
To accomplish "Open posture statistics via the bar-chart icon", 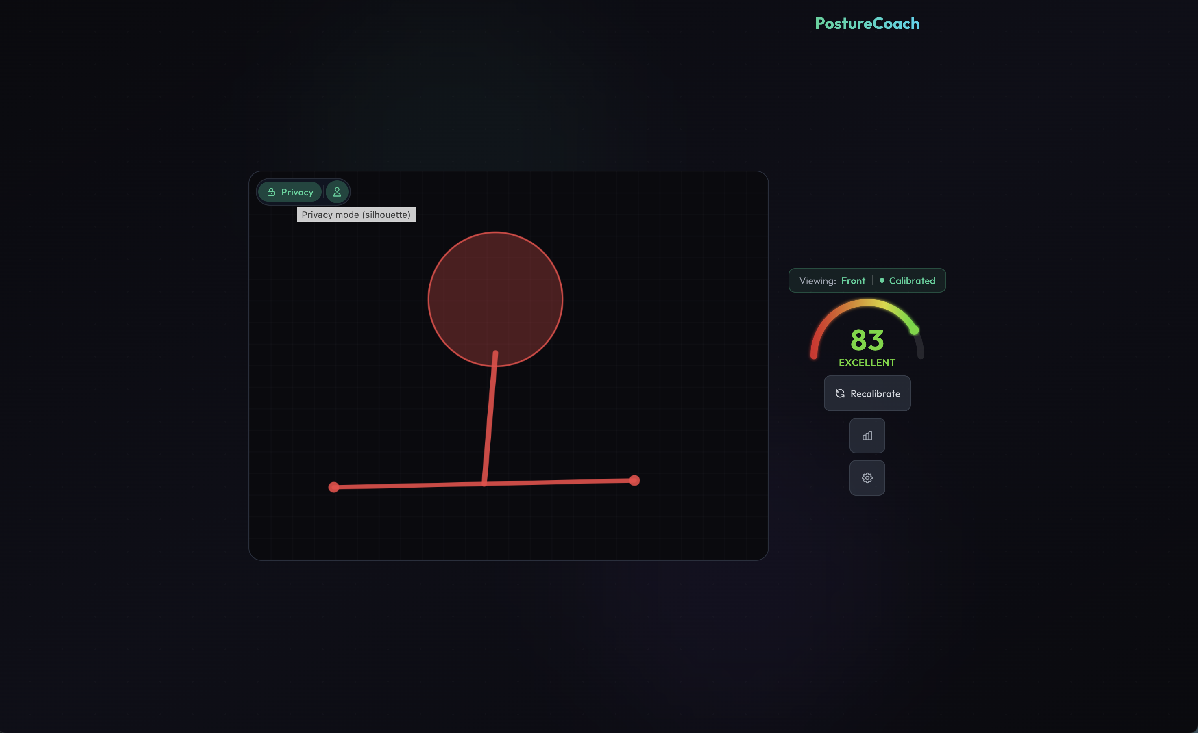I will point(867,435).
